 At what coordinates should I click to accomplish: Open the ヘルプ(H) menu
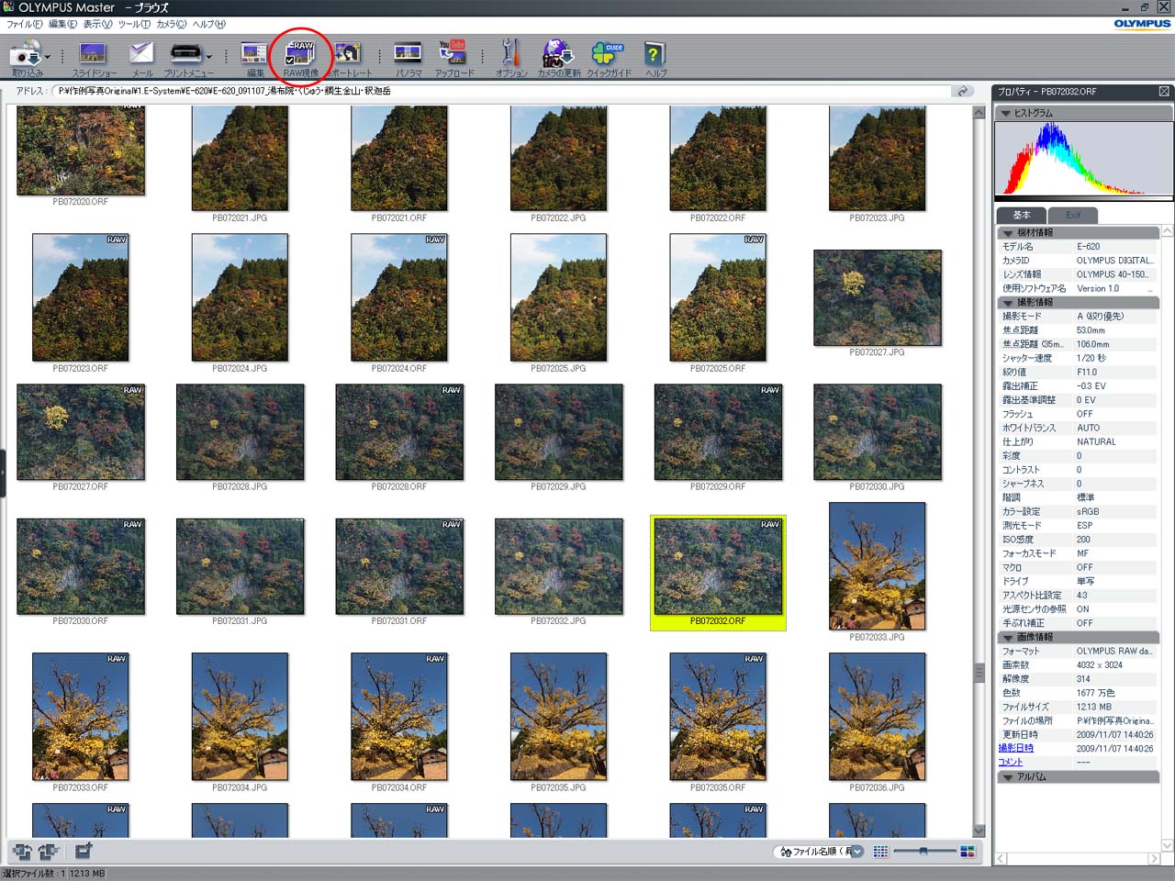point(208,25)
